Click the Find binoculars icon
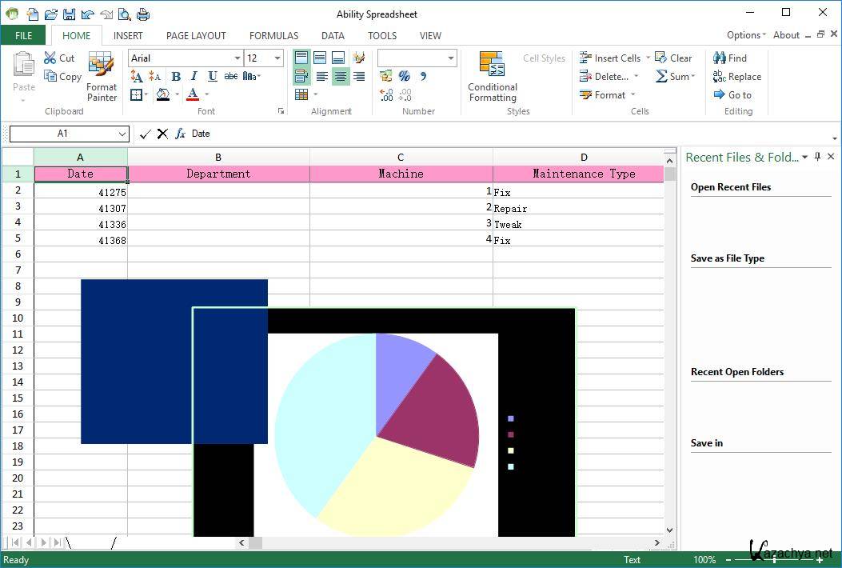The width and height of the screenshot is (842, 568). point(720,58)
